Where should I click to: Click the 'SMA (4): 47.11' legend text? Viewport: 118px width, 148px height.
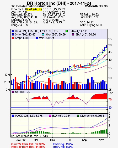pyautogui.click(x=78, y=31)
